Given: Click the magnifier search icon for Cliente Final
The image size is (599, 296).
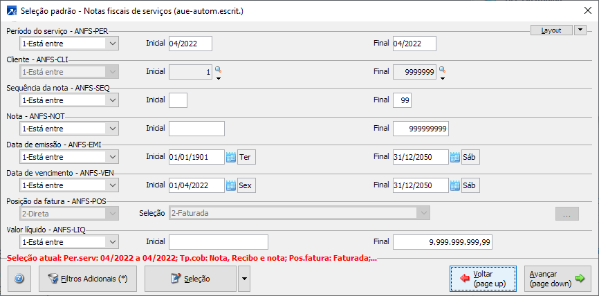Looking at the screenshot, I should point(442,70).
